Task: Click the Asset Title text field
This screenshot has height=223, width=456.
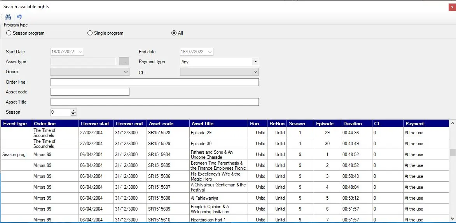Action: coord(154,102)
